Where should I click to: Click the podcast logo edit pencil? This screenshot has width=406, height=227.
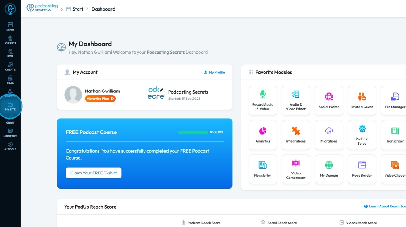tap(162, 90)
